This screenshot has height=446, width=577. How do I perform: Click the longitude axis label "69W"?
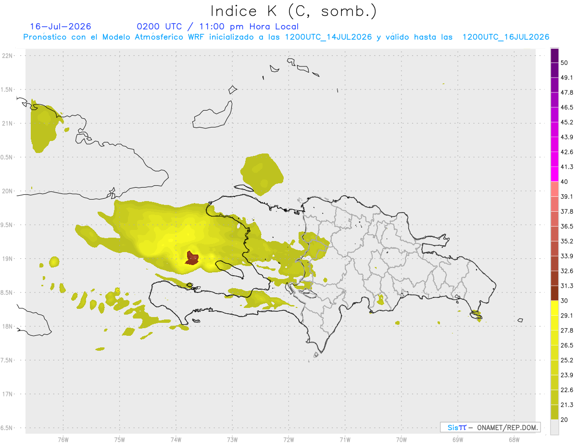[458, 440]
